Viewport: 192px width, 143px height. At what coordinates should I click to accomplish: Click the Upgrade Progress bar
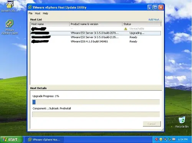96,102
